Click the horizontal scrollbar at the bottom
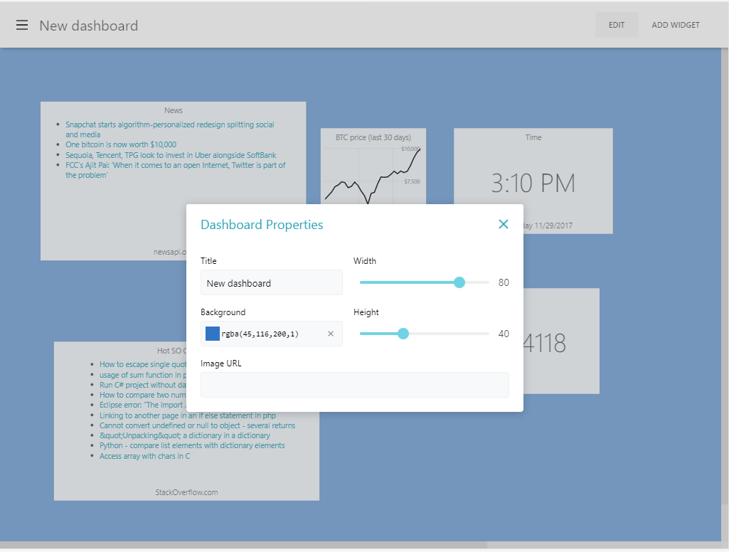The width and height of the screenshot is (729, 552). [x=244, y=545]
